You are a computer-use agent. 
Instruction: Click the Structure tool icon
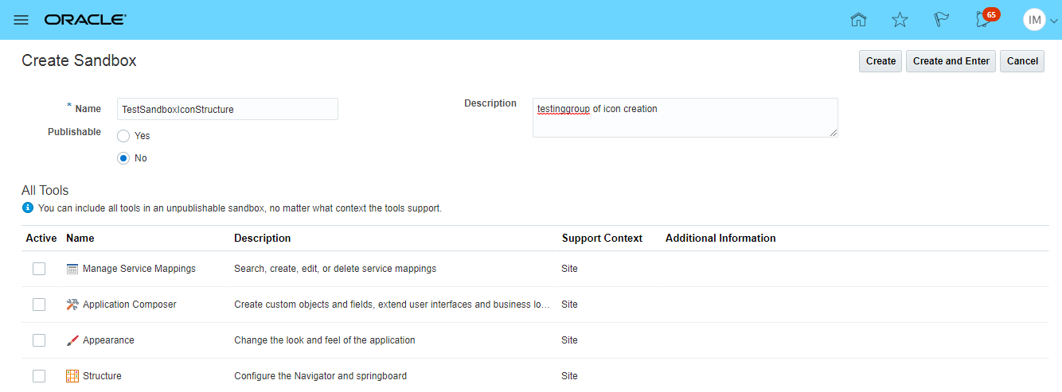pyautogui.click(x=72, y=376)
